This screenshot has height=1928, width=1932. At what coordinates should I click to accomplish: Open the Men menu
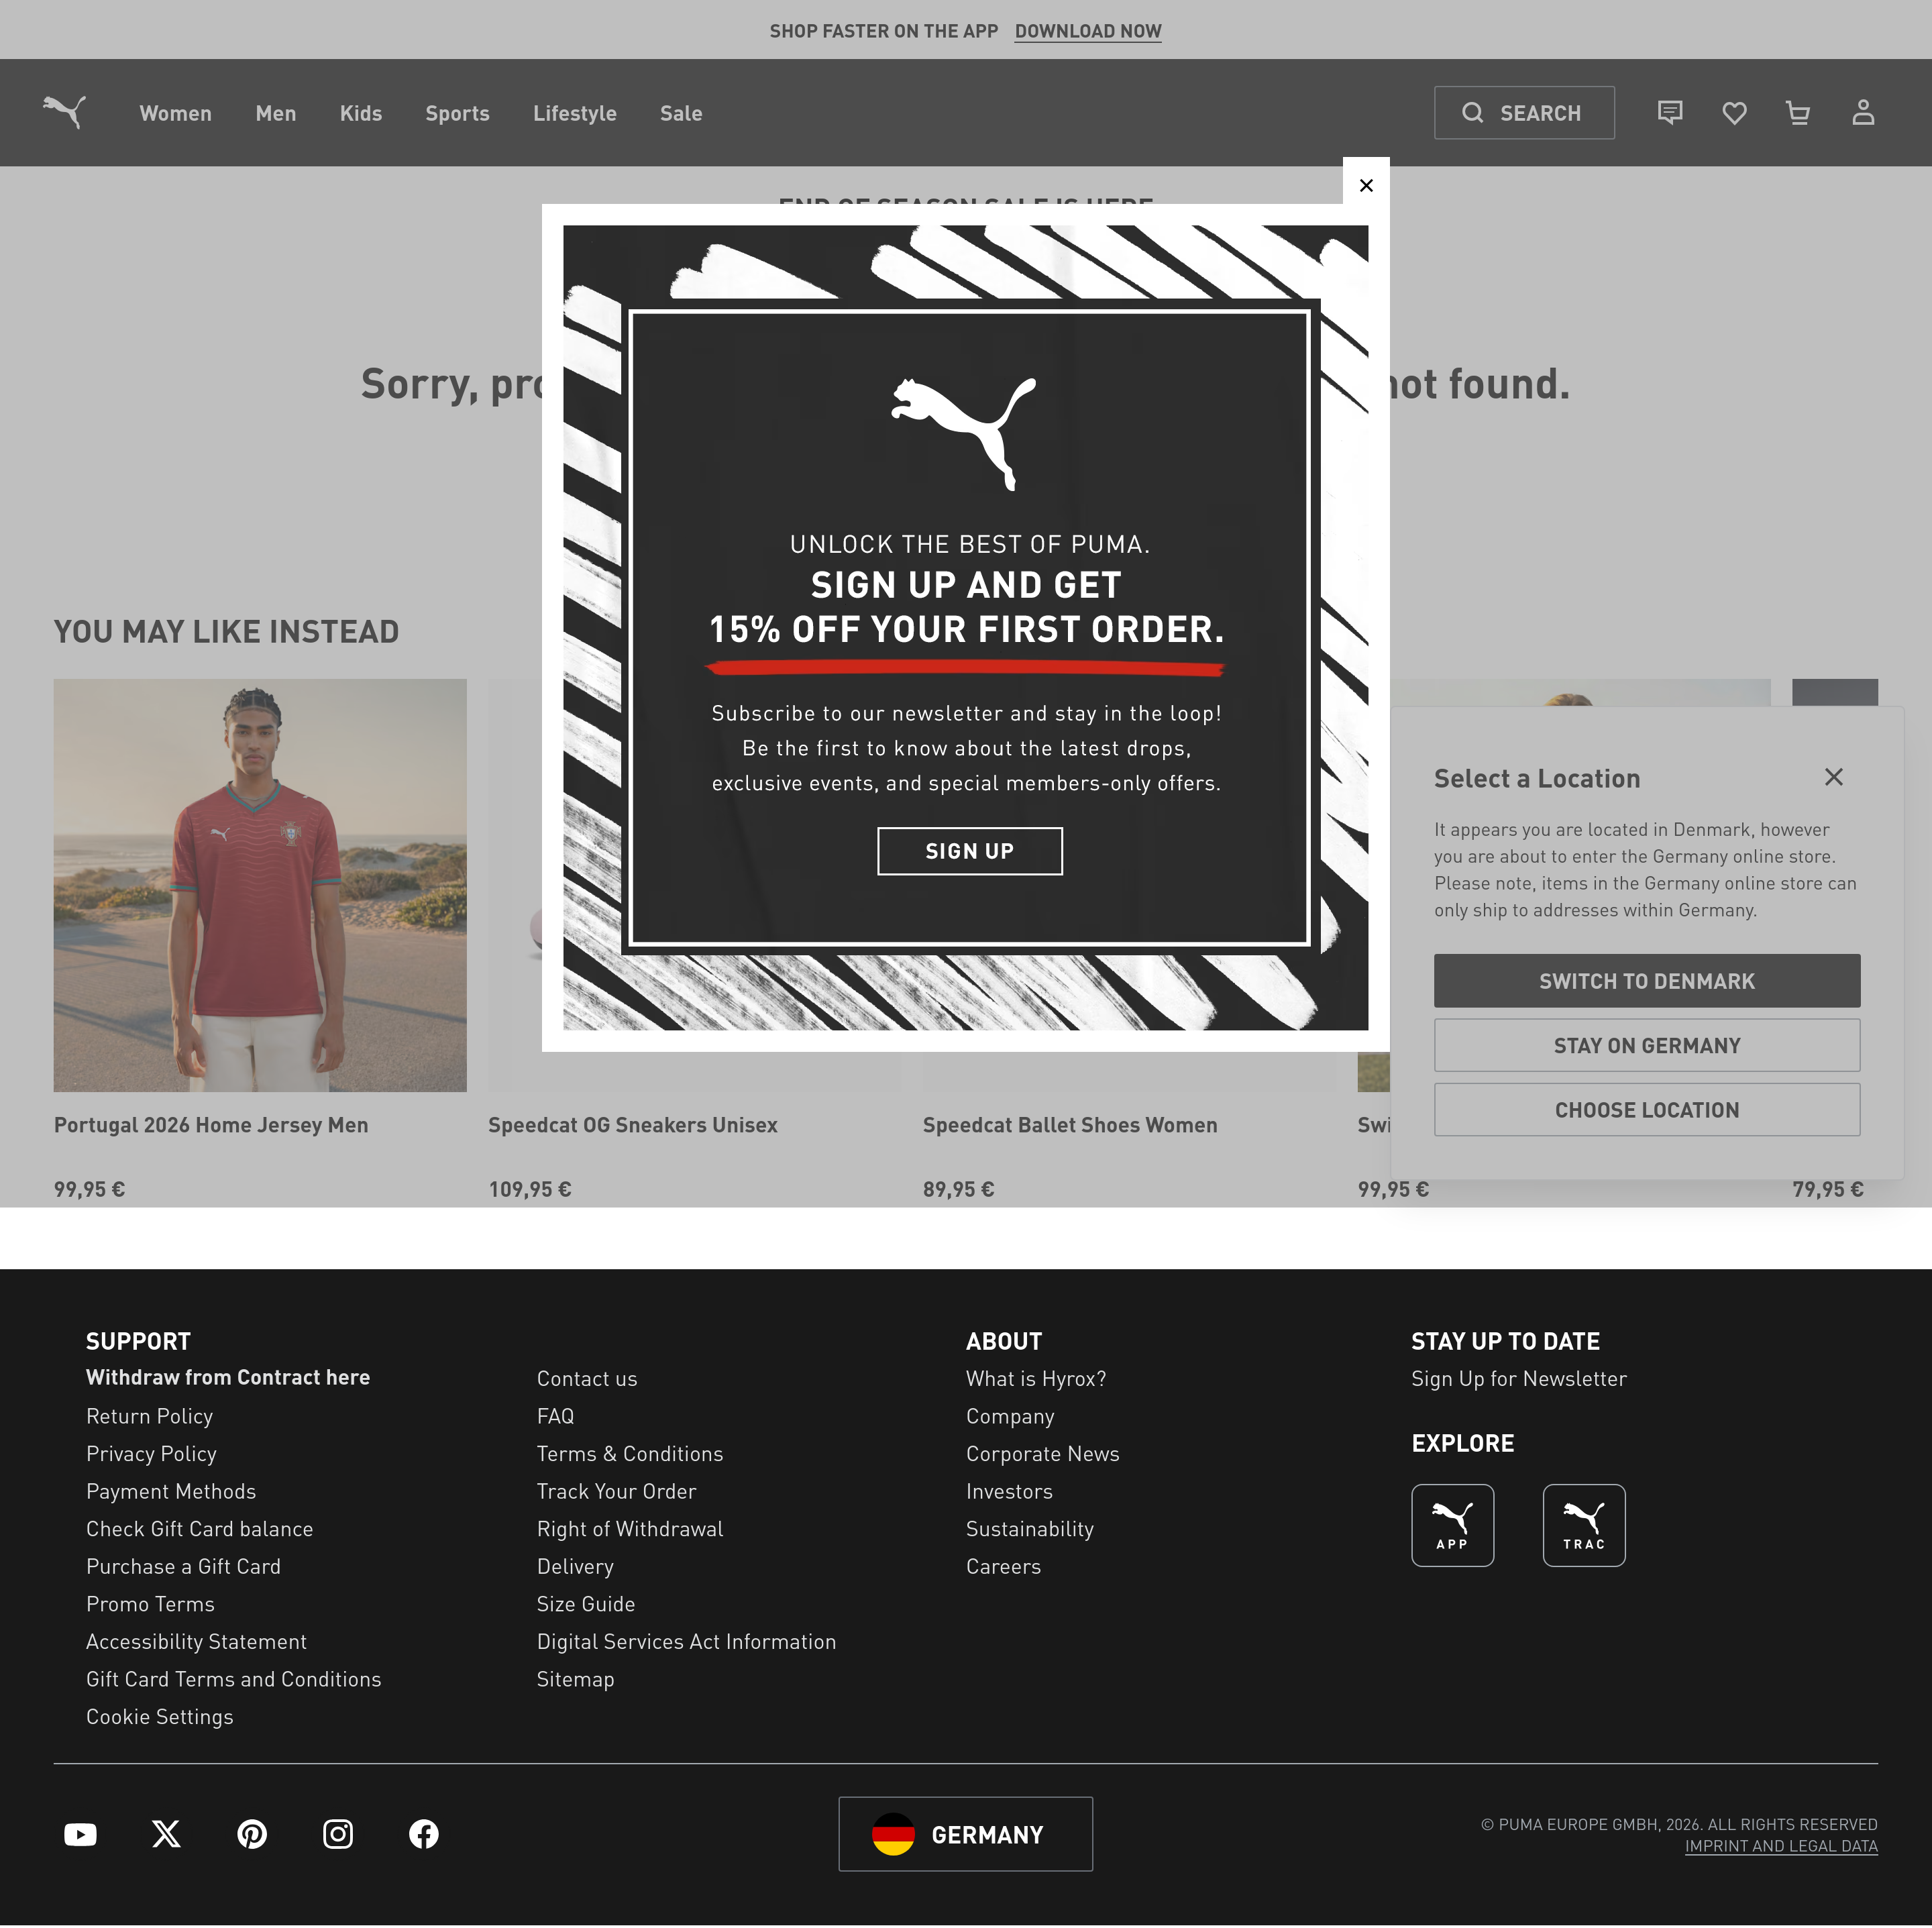(276, 113)
